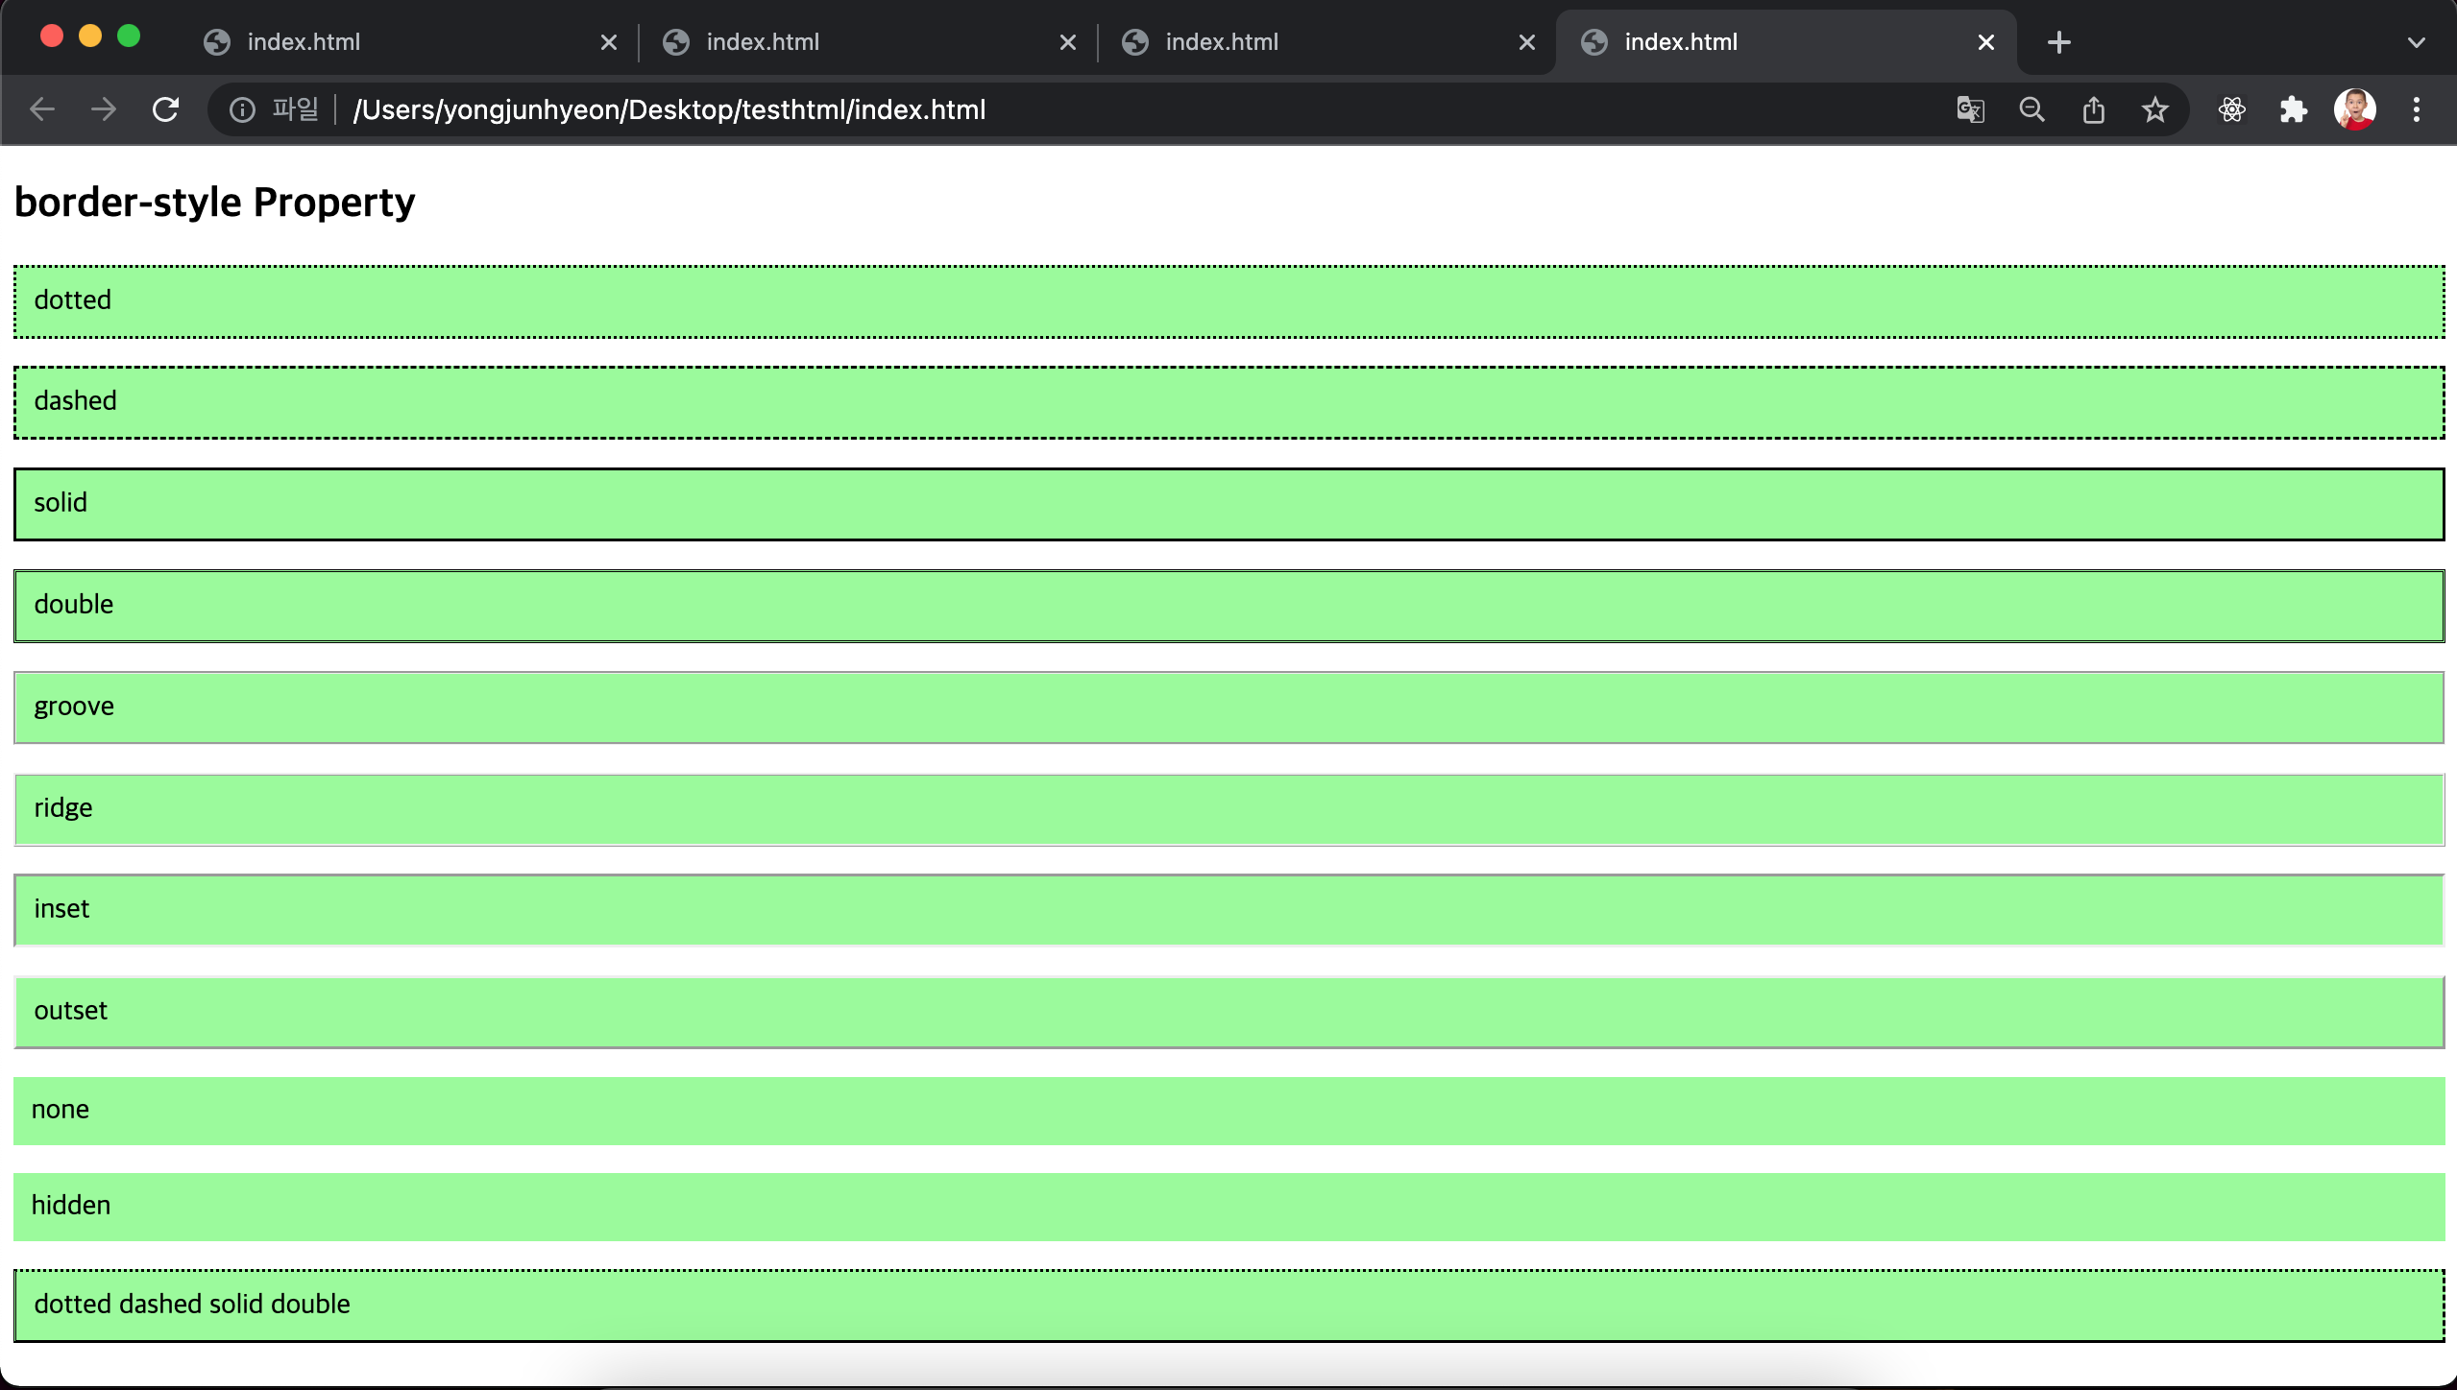View site information icon in address bar
Image resolution: width=2457 pixels, height=1390 pixels.
click(x=242, y=109)
